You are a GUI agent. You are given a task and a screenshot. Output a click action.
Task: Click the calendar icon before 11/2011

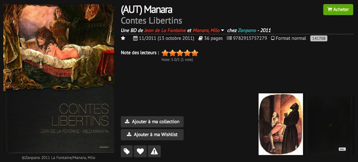[x=135, y=38]
